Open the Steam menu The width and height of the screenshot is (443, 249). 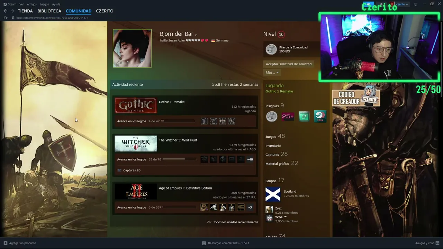click(12, 4)
